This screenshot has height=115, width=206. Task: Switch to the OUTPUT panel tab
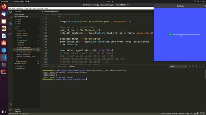(53, 66)
